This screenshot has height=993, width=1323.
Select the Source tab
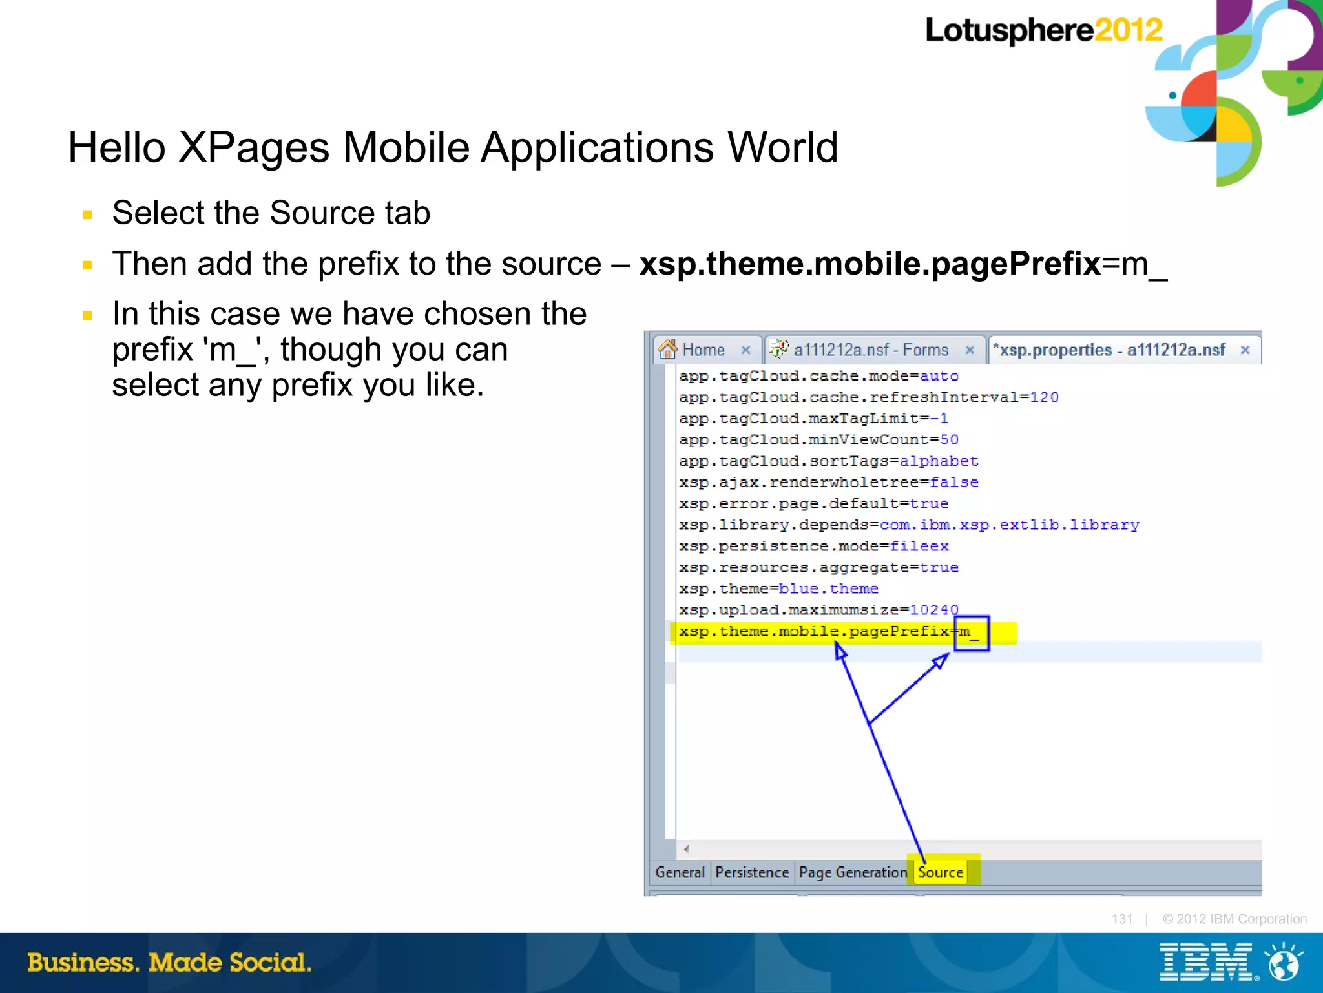pos(941,873)
